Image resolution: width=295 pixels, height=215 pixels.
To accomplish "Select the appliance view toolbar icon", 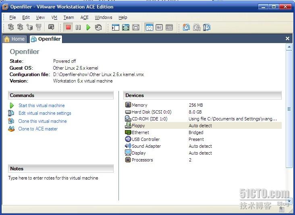I will [x=159, y=27].
